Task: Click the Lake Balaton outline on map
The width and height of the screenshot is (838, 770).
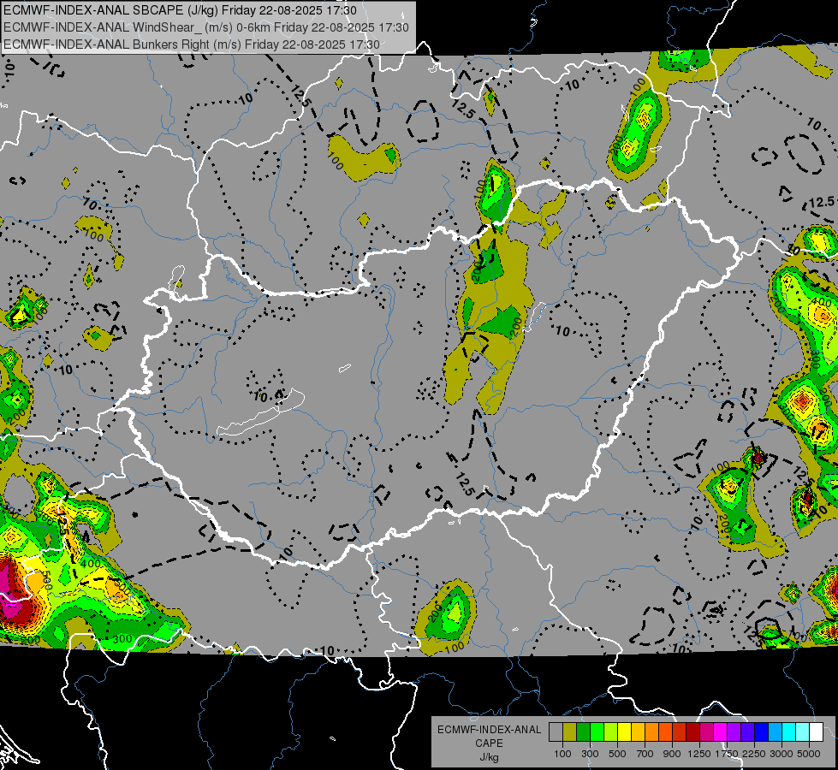Action: click(x=261, y=413)
